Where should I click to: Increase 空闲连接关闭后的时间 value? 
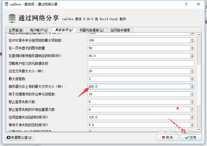tap(192, 116)
